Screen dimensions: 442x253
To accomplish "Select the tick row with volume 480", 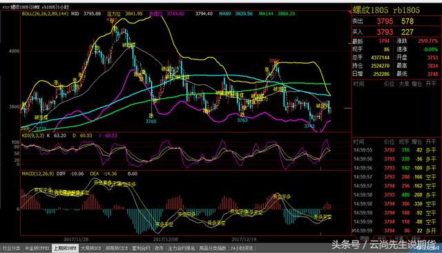I will pos(396,195).
